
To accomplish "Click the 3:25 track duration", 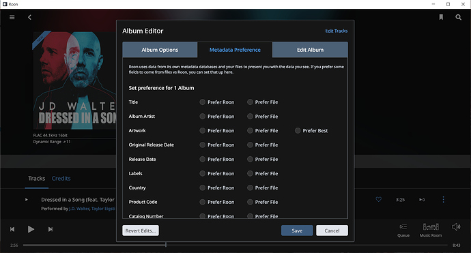I will point(400,200).
